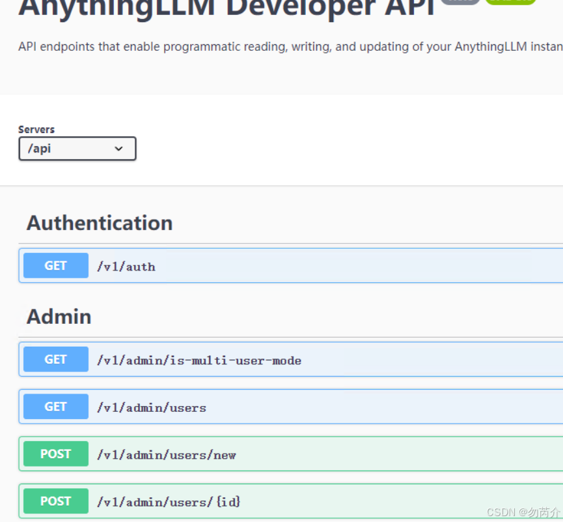Expand the GET /v1/admin/users endpoint
Screen dimensions: 563x522
[291, 407]
